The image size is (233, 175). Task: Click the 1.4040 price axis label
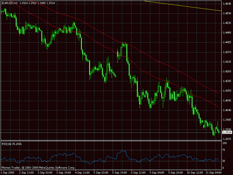pyautogui.click(x=227, y=110)
